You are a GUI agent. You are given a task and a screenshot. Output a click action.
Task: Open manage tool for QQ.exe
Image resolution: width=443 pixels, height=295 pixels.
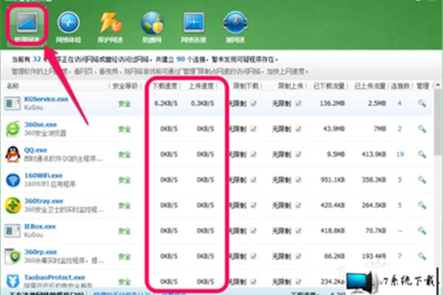(x=422, y=154)
